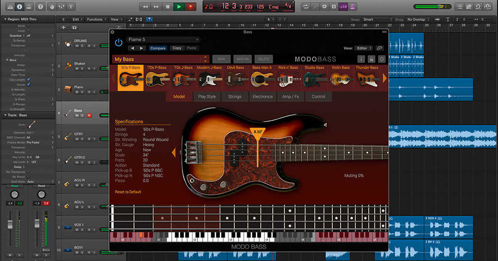Open the Strings tab

coord(234,97)
